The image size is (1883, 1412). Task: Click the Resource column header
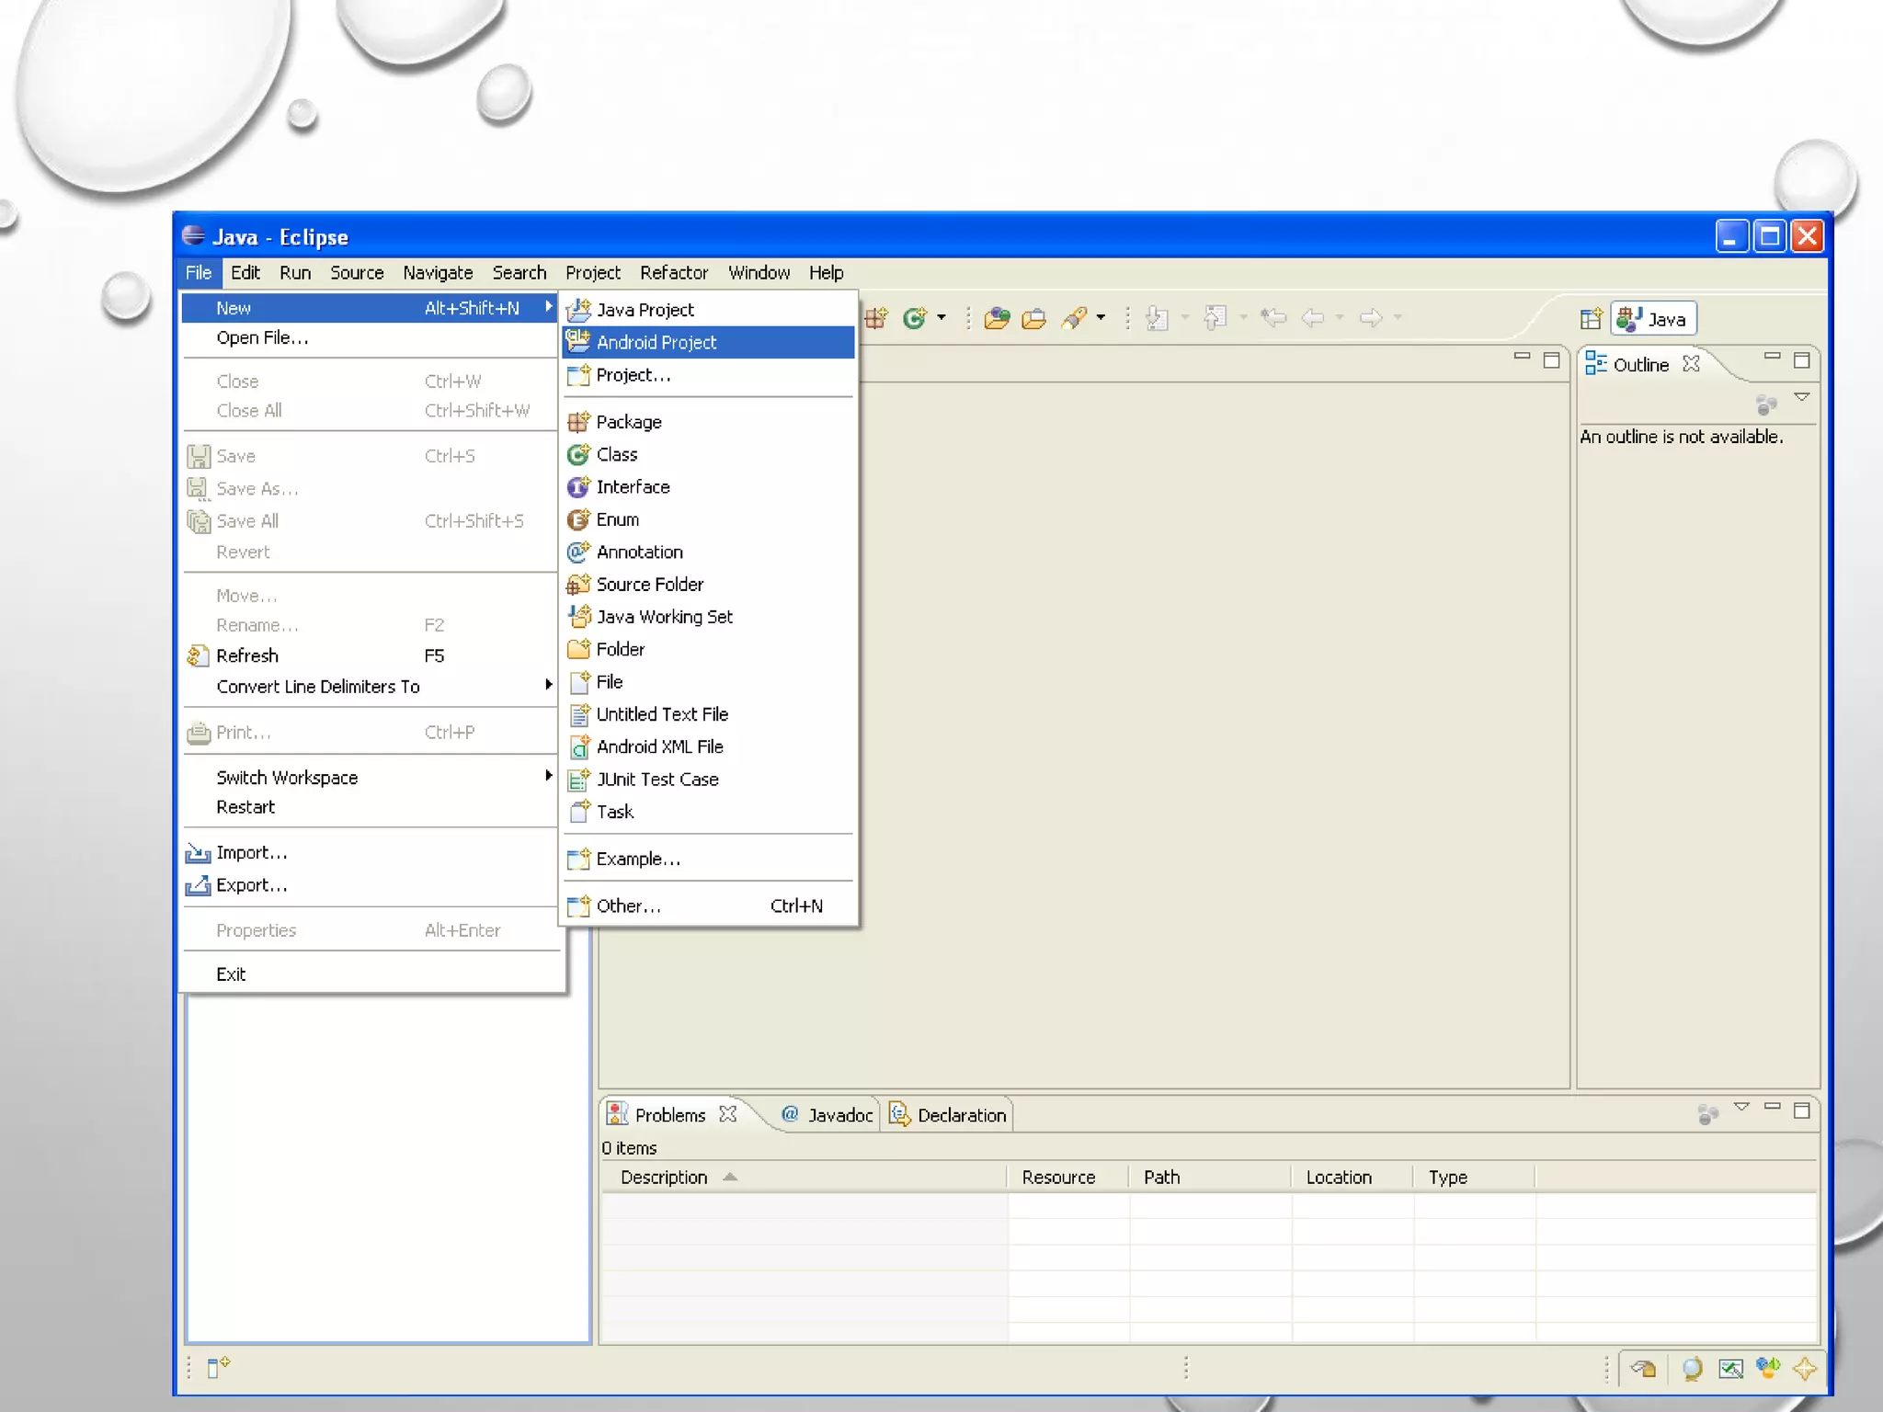click(1068, 1178)
